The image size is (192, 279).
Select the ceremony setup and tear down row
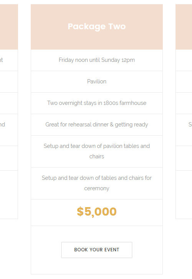pos(97,183)
